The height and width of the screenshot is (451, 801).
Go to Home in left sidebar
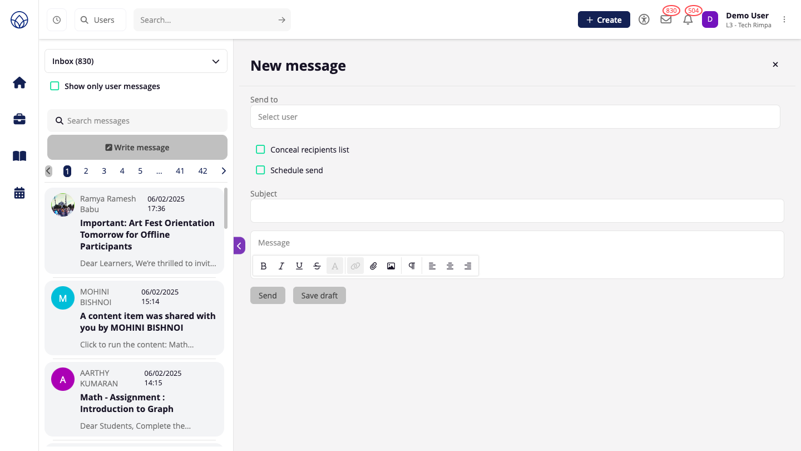(19, 83)
